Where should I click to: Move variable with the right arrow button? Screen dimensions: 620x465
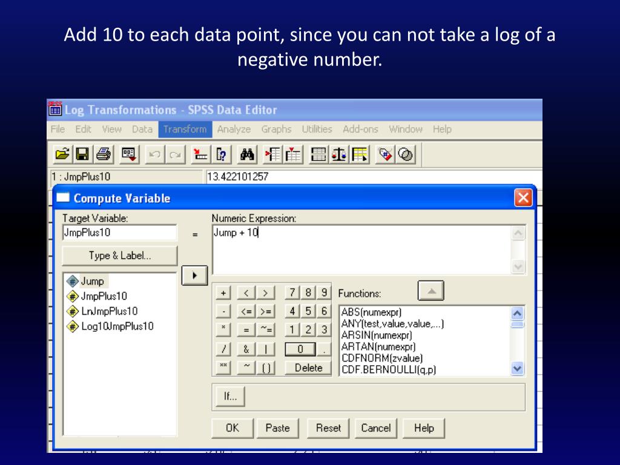pyautogui.click(x=194, y=275)
